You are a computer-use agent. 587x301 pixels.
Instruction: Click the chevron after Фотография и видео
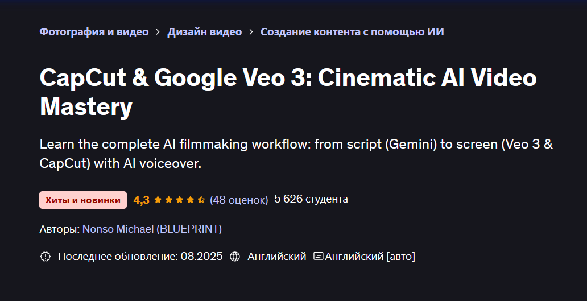(x=158, y=32)
